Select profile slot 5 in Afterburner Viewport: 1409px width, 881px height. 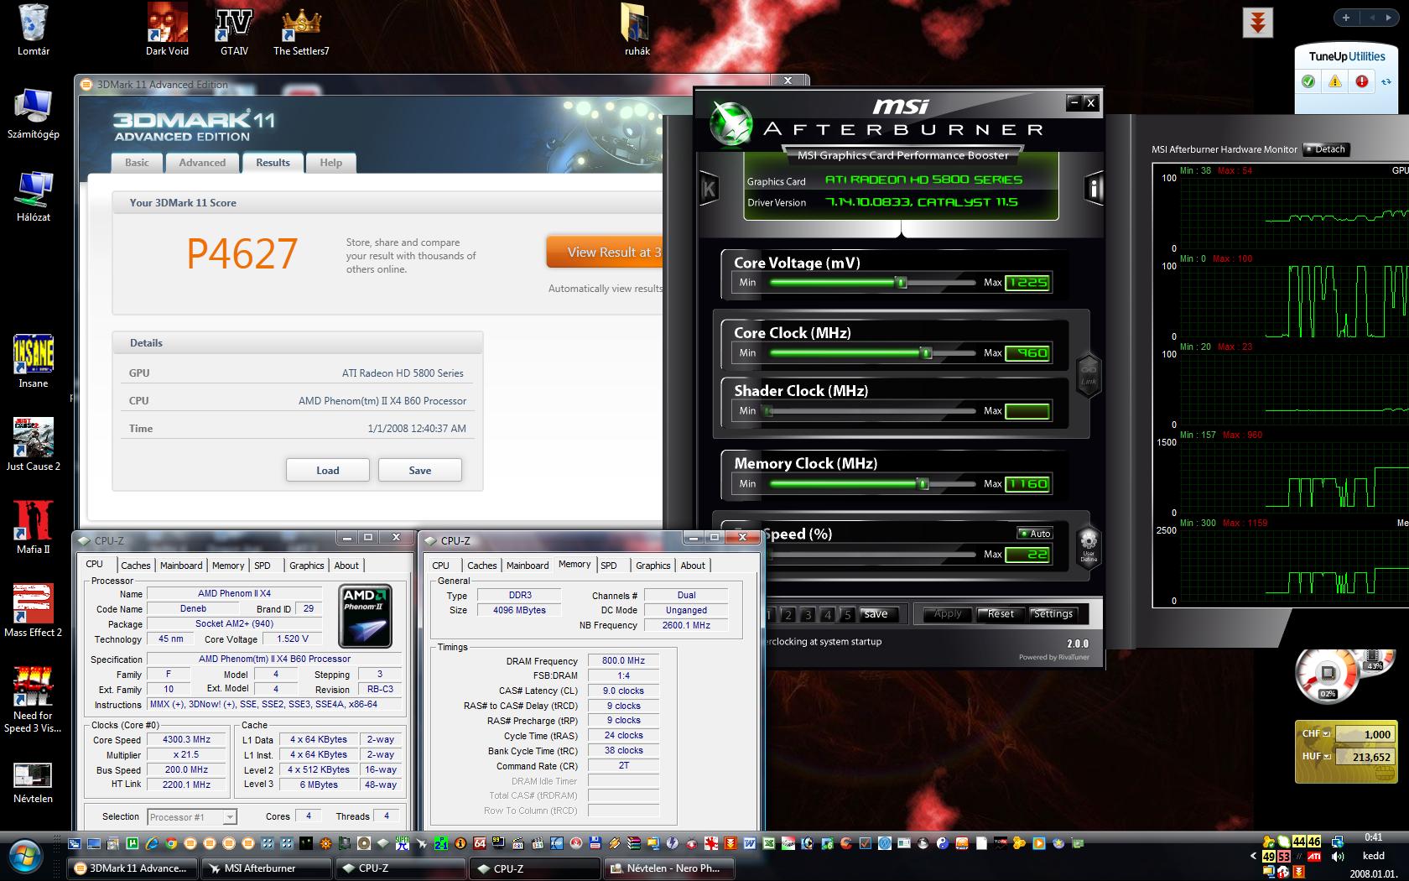tap(847, 614)
